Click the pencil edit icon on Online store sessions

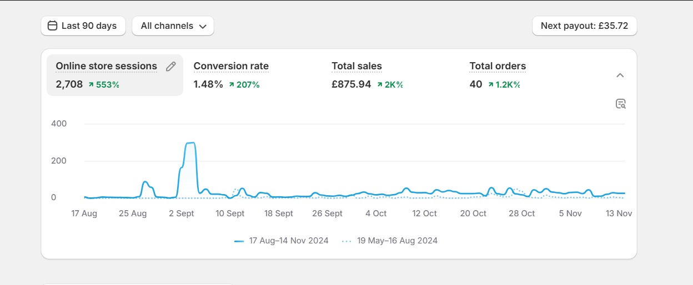click(x=171, y=67)
